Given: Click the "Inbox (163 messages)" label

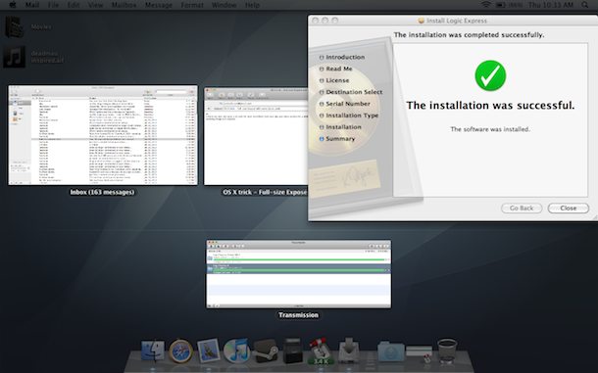Looking at the screenshot, I should coord(102,192).
